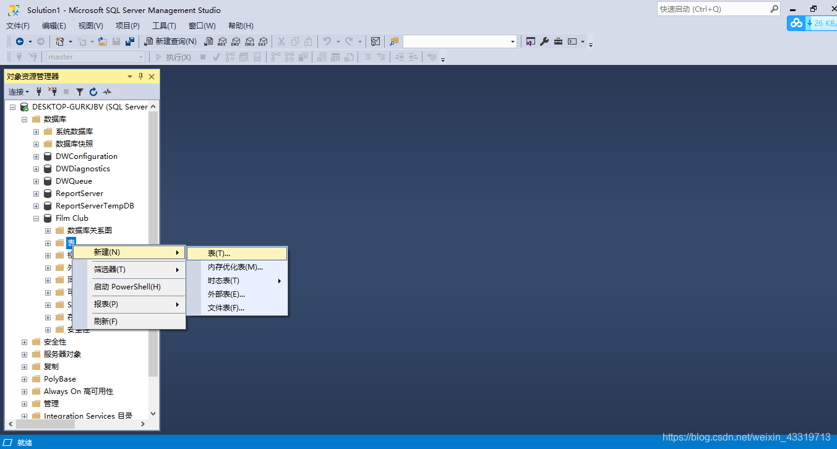Open the 文件(F) menu
The image size is (837, 449).
coord(18,25)
